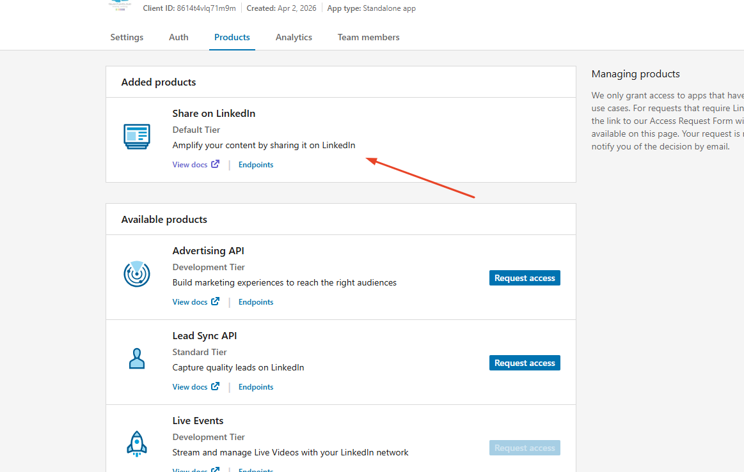This screenshot has width=744, height=472.
Task: Click the Lead Sync API person icon
Action: pyautogui.click(x=136, y=359)
